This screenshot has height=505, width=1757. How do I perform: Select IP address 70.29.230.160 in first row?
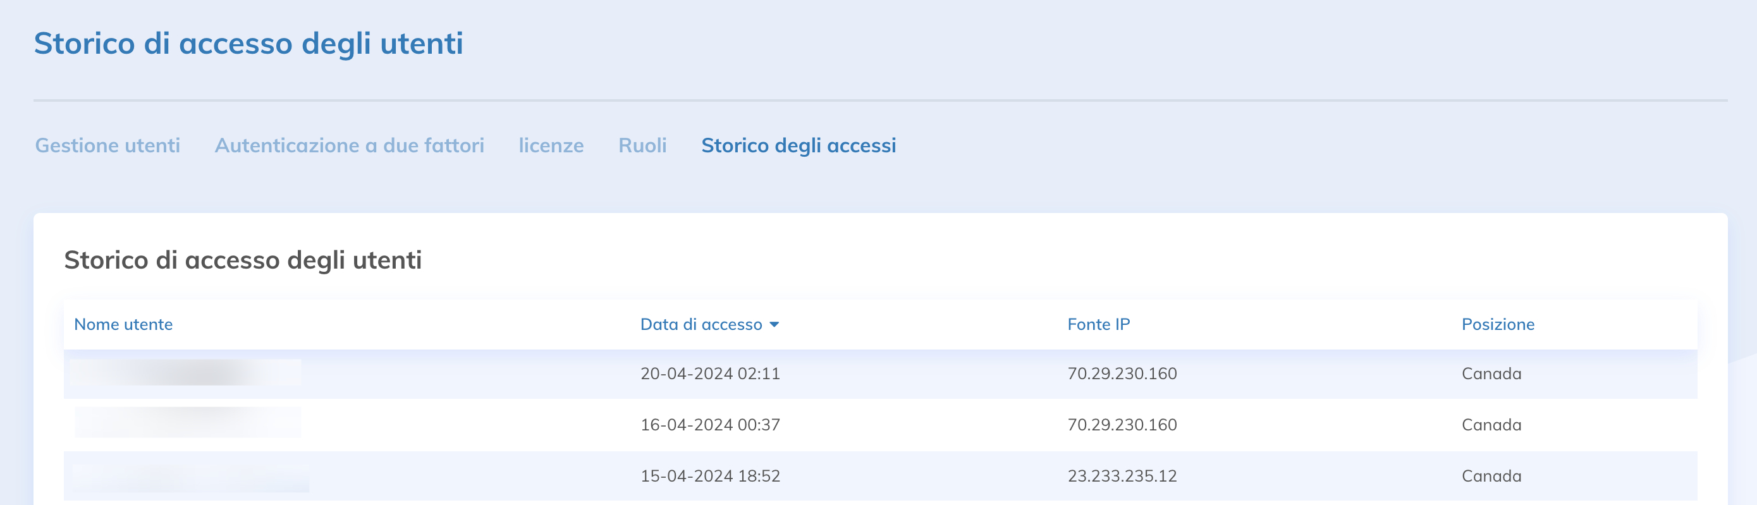click(1123, 373)
